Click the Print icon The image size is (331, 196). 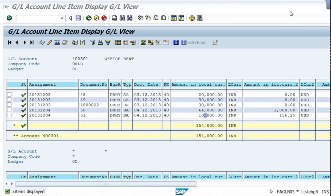115,18
